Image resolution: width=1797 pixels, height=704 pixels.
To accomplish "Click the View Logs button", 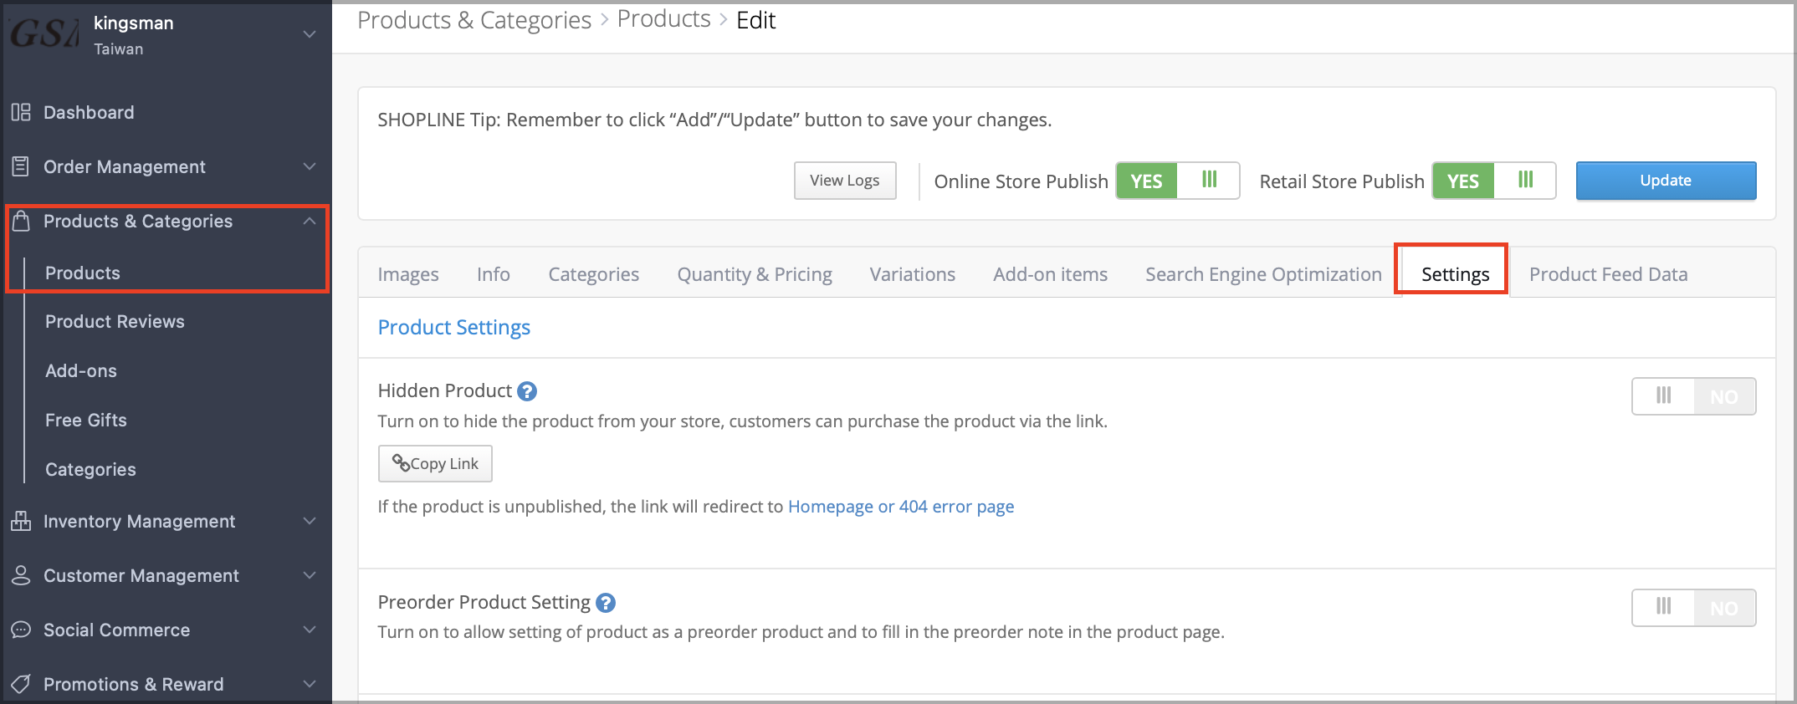I will [845, 181].
